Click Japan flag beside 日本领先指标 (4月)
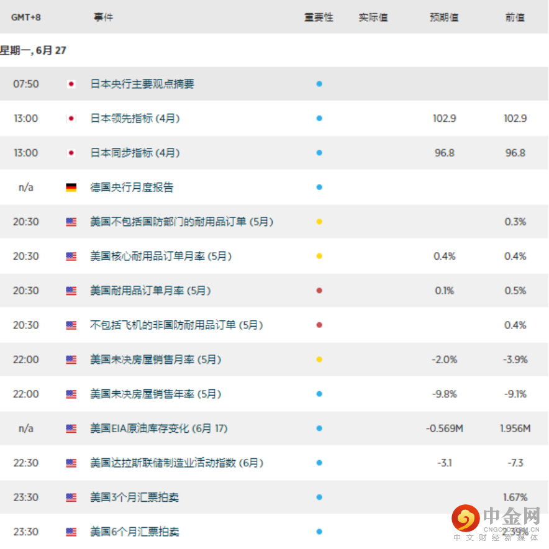The width and height of the screenshot is (549, 549). click(71, 119)
